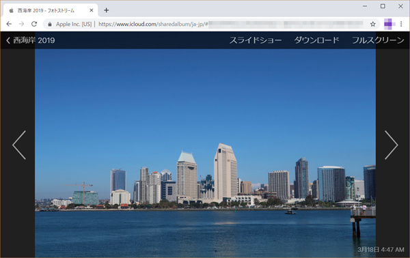Reload the iCloud shared album page
Screen dimensions: 410x258
(x=34, y=24)
